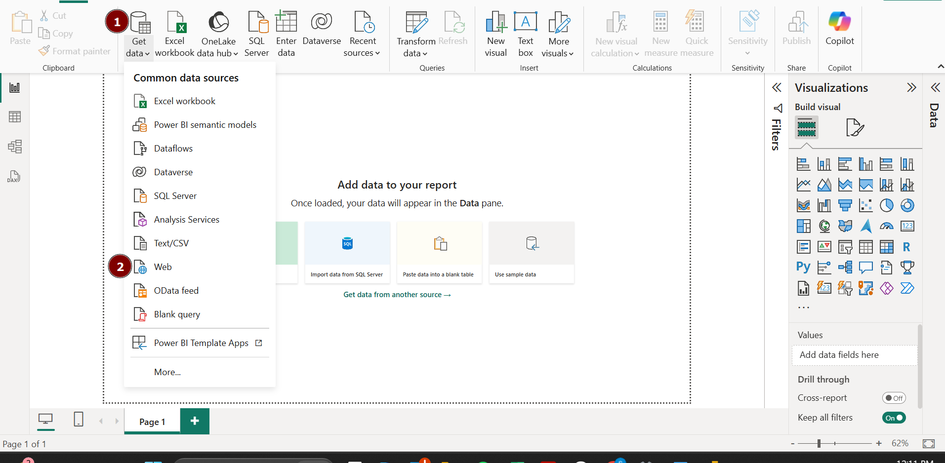This screenshot has width=945, height=463.
Task: Switch to mobile layout icon
Action: click(x=79, y=420)
